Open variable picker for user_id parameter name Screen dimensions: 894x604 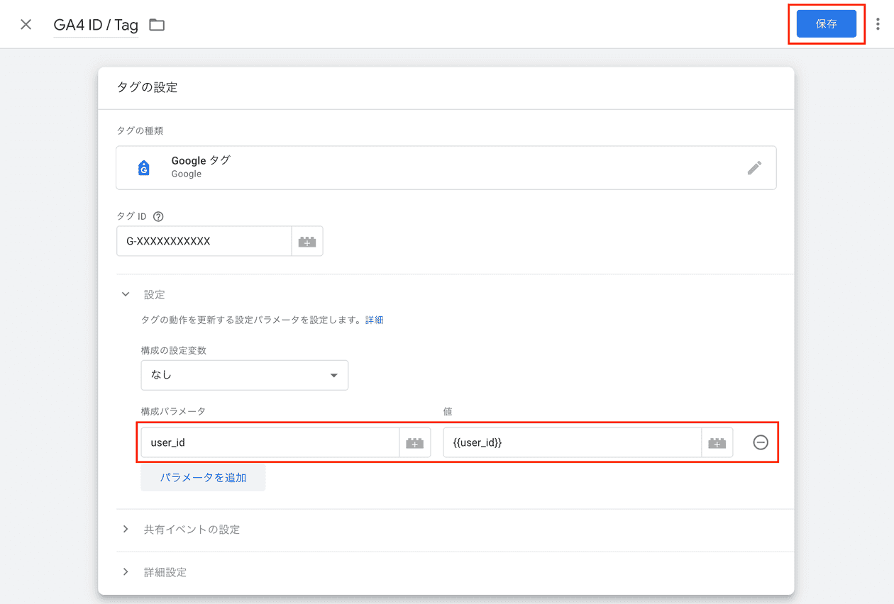click(414, 442)
